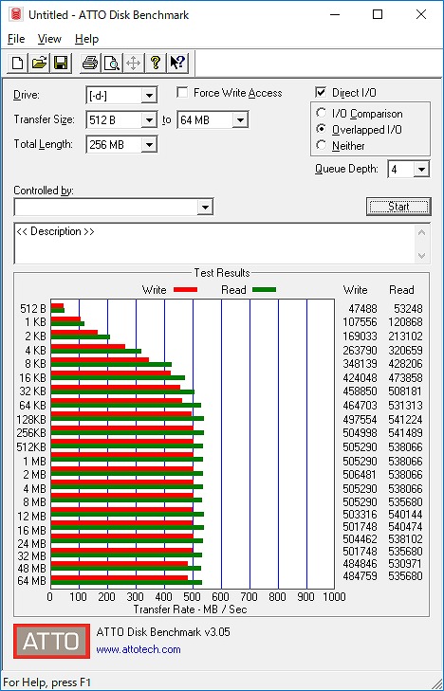The height and width of the screenshot is (691, 444).
Task: Click the New file toolbar icon
Action: click(x=18, y=63)
